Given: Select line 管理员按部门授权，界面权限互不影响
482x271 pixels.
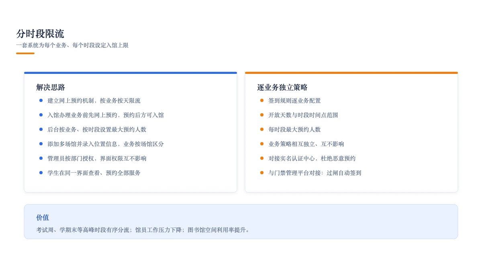Looking at the screenshot, I should point(97,159).
